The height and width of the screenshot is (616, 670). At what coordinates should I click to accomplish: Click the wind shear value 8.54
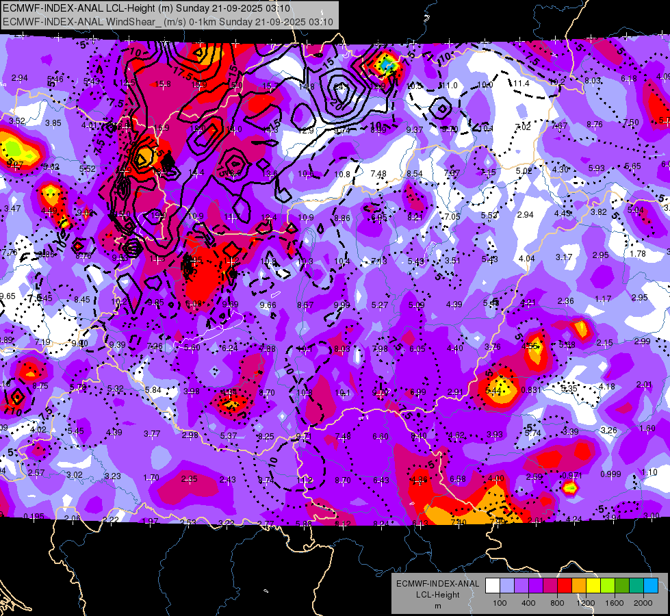click(x=415, y=174)
